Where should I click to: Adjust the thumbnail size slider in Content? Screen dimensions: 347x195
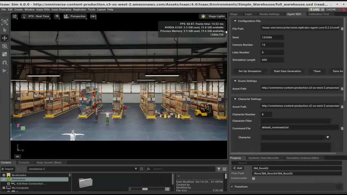point(145,189)
